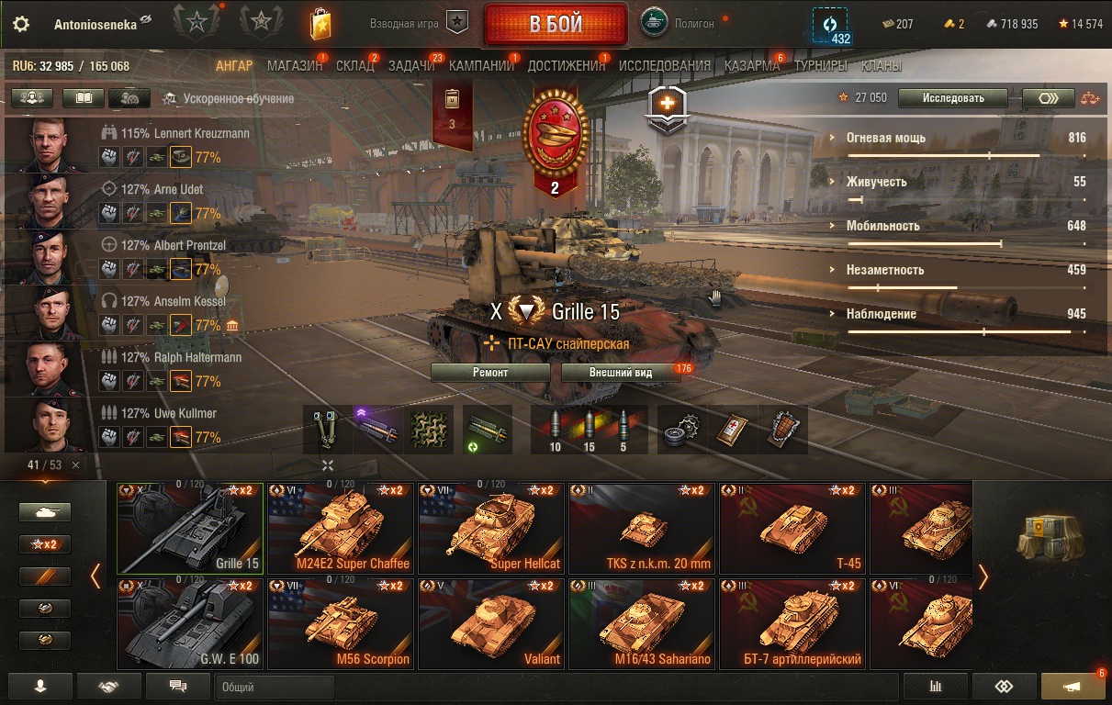Toggle the premium stripe vehicle filter

(x=44, y=576)
